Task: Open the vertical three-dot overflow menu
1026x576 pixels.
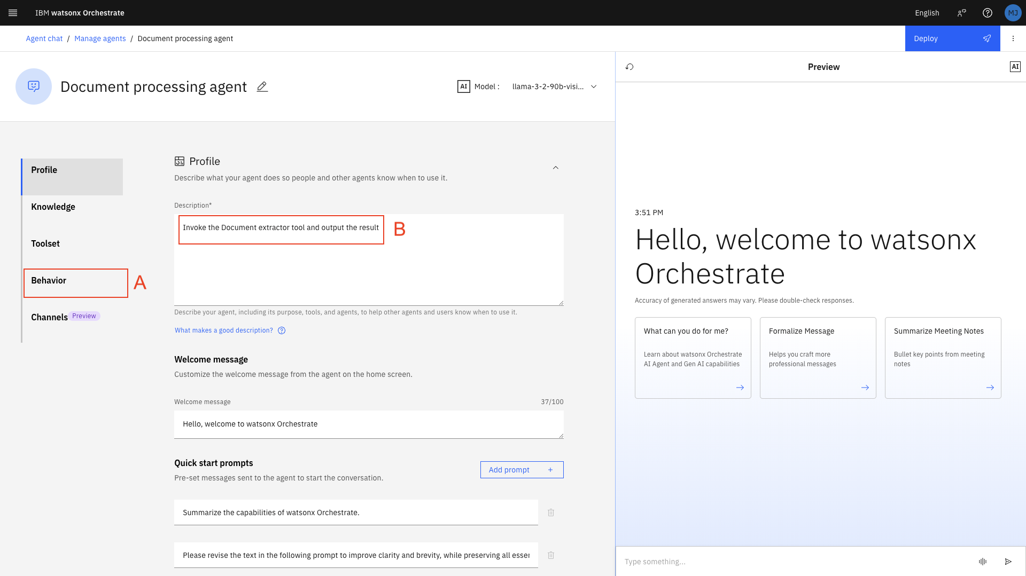Action: pyautogui.click(x=1013, y=38)
